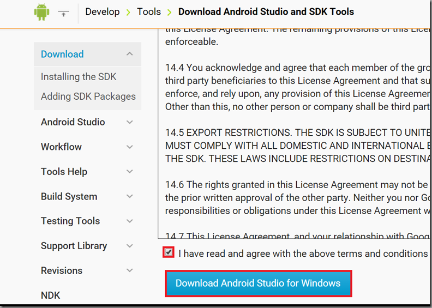The width and height of the screenshot is (432, 308).
Task: Select Download in the sidebar
Action: pyautogui.click(x=62, y=54)
